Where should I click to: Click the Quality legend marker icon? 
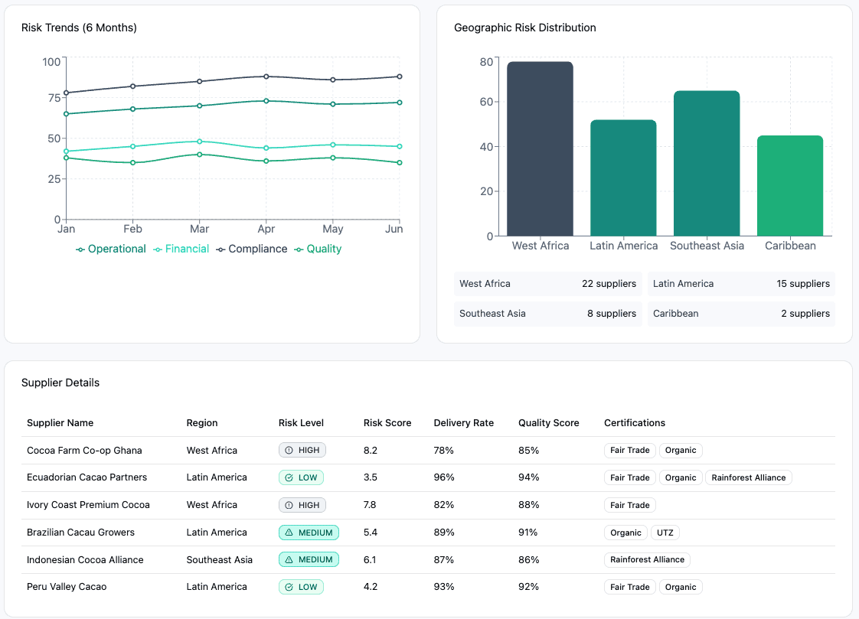point(299,249)
